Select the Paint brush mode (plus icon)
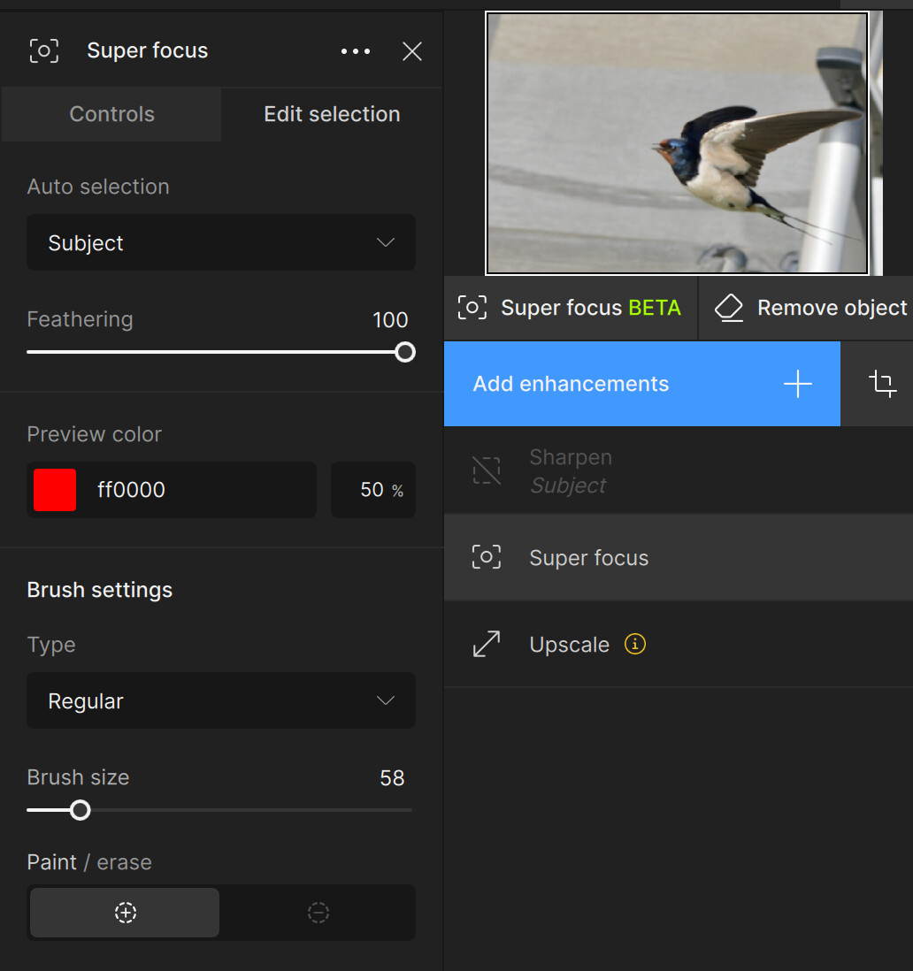This screenshot has height=971, width=913. pyautogui.click(x=125, y=913)
